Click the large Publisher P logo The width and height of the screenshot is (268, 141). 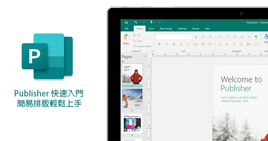(x=47, y=56)
